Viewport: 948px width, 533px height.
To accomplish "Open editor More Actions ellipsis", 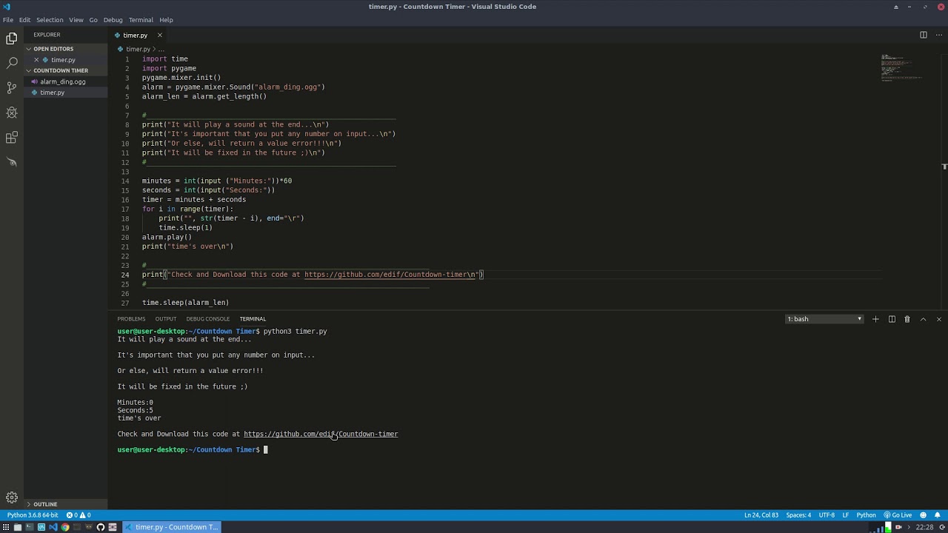I will click(938, 35).
